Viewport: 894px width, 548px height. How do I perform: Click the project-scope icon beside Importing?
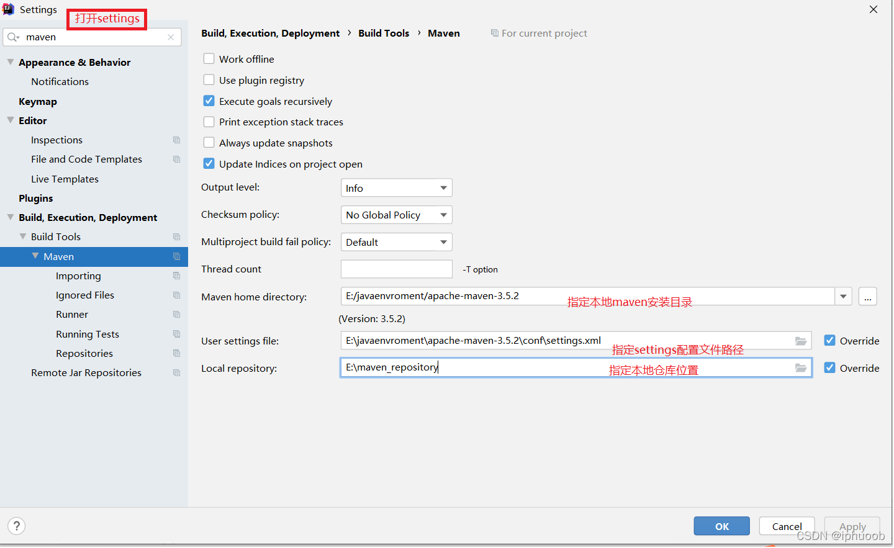point(176,276)
